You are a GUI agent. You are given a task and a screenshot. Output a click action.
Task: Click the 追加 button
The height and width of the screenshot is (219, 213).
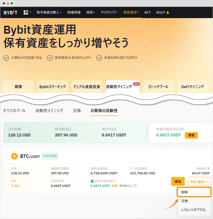(178, 182)
